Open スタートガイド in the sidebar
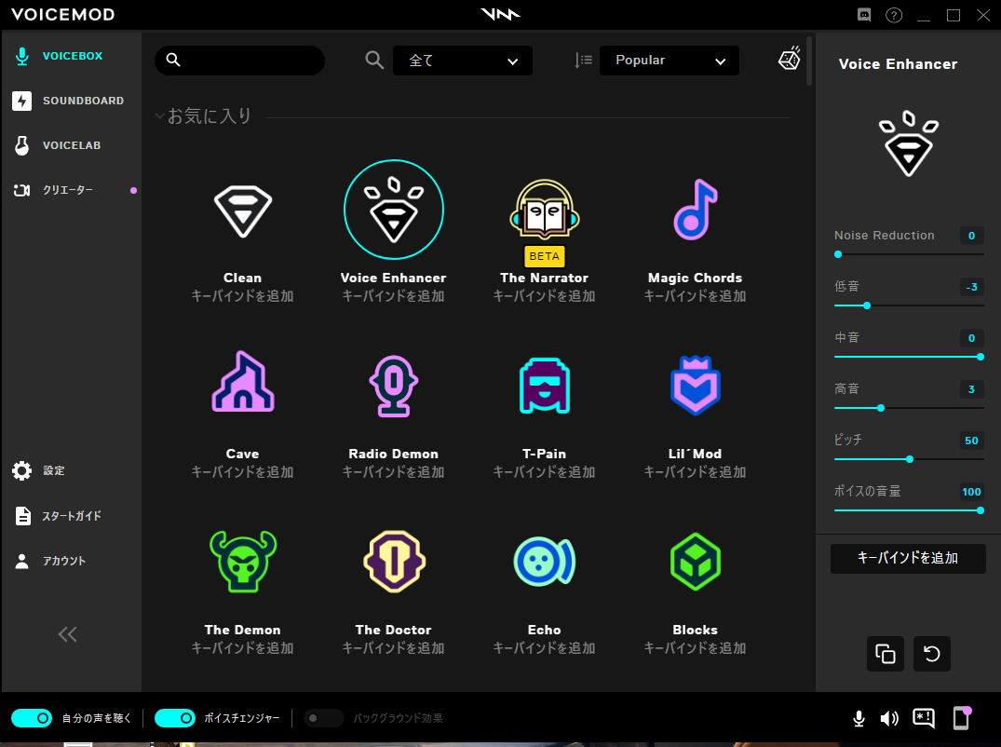This screenshot has height=747, width=1001. click(x=71, y=516)
